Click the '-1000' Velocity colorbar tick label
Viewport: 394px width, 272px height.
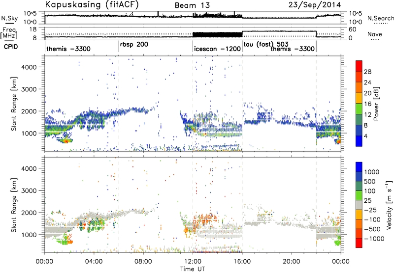click(374, 239)
